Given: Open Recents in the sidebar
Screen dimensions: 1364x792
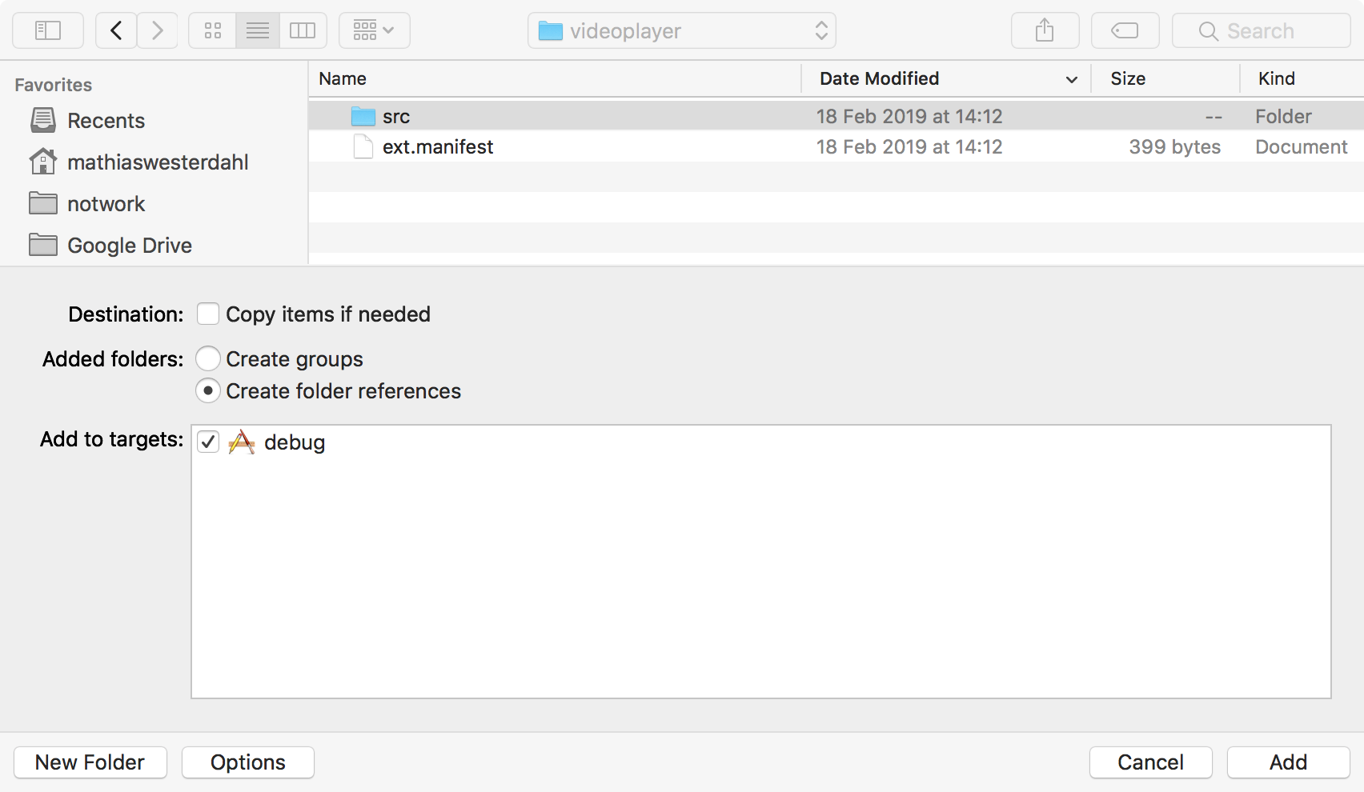Looking at the screenshot, I should (x=106, y=121).
